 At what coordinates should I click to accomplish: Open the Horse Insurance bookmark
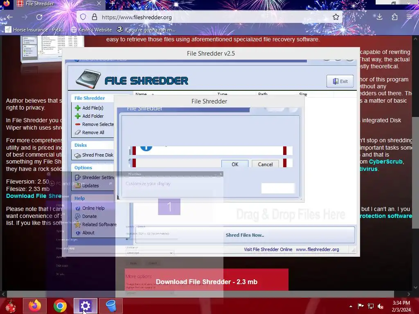coord(35,29)
